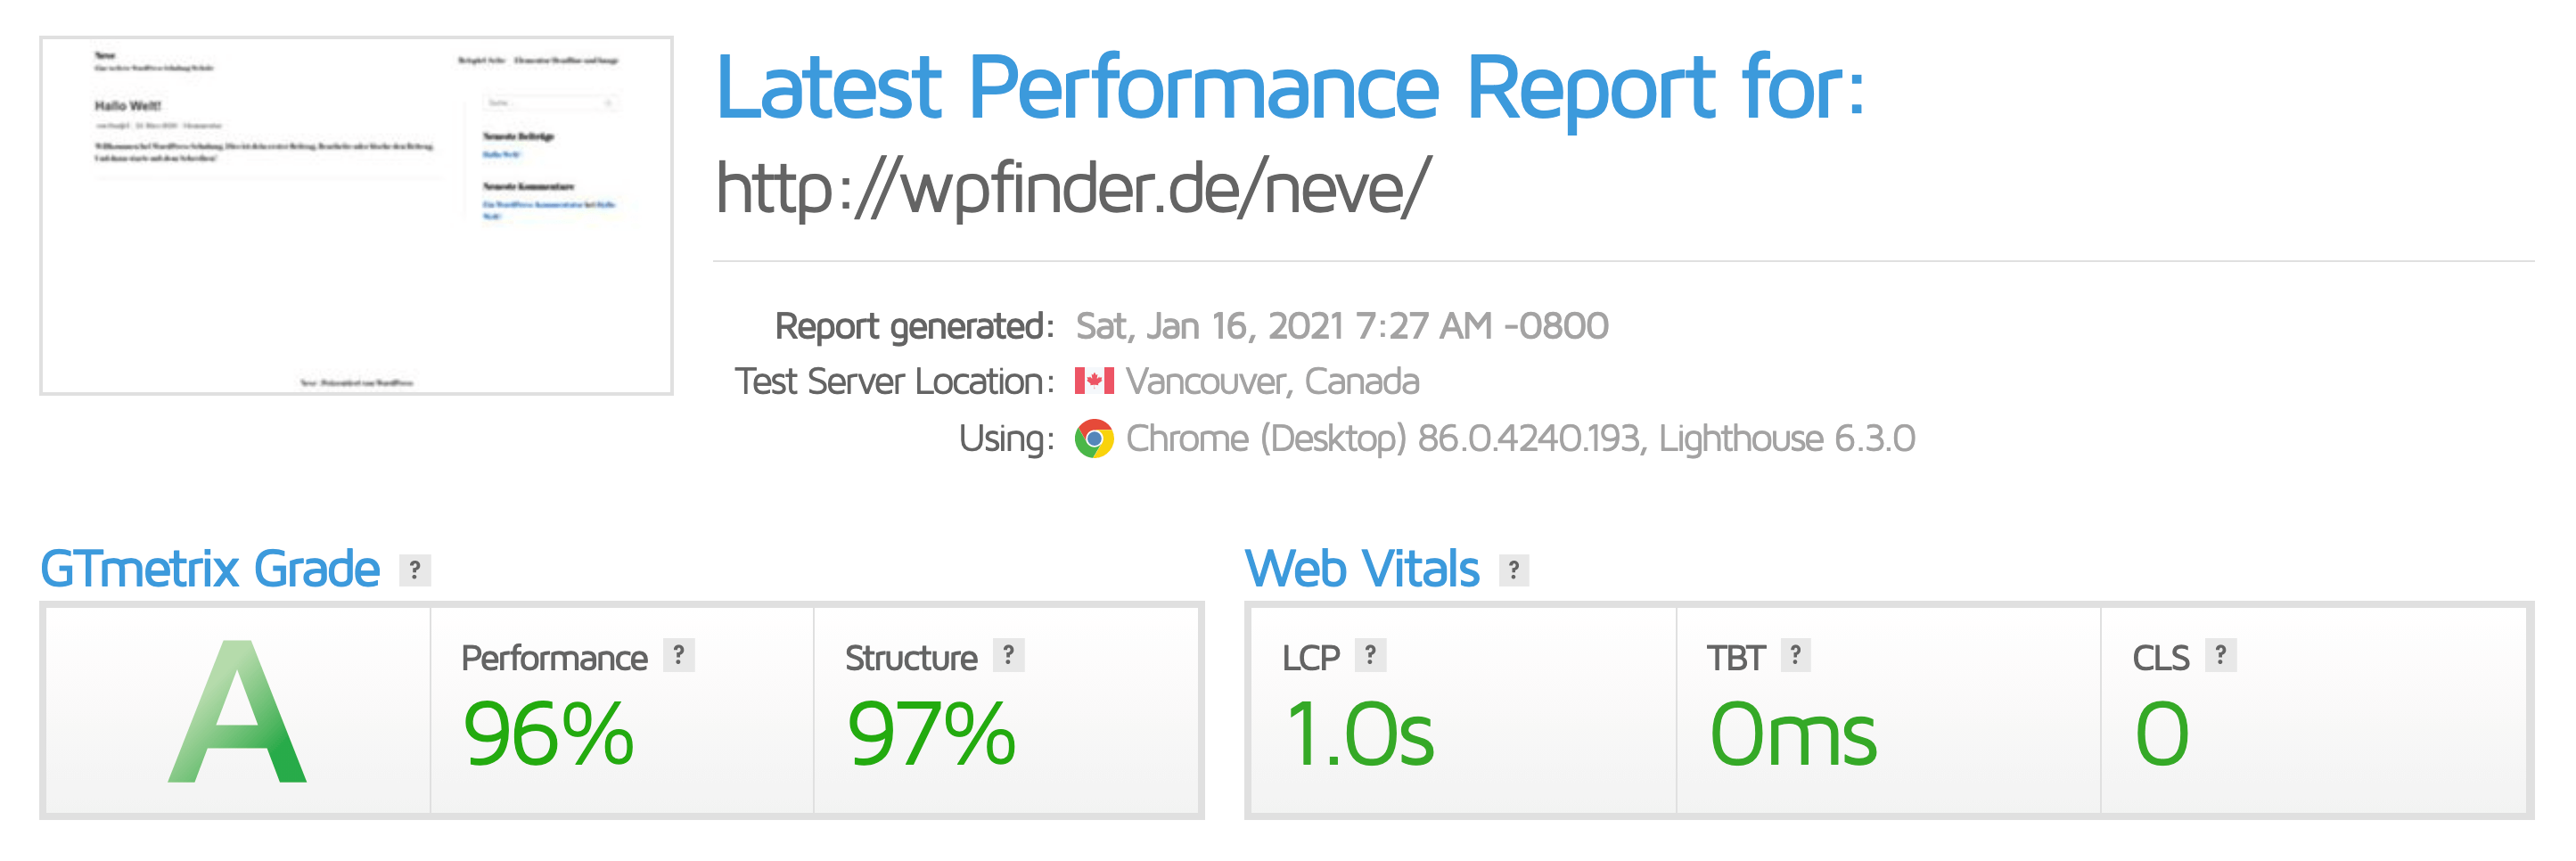The width and height of the screenshot is (2576, 861).
Task: Click the 96% Performance score
Action: pyautogui.click(x=548, y=734)
